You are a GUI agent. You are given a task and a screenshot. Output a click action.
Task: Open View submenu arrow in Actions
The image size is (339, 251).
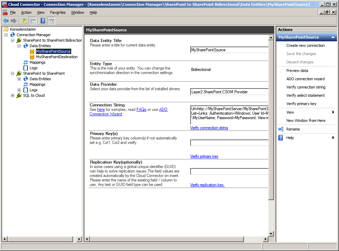point(333,112)
